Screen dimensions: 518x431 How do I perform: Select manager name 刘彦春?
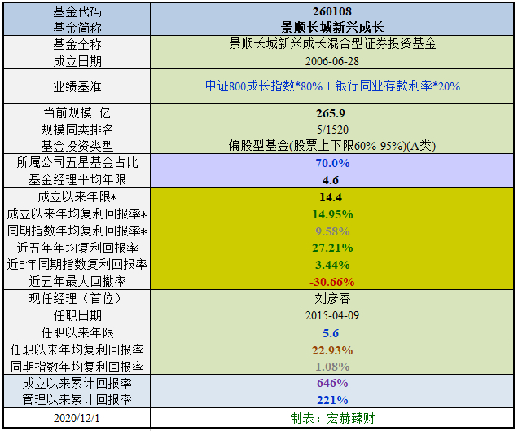332,298
